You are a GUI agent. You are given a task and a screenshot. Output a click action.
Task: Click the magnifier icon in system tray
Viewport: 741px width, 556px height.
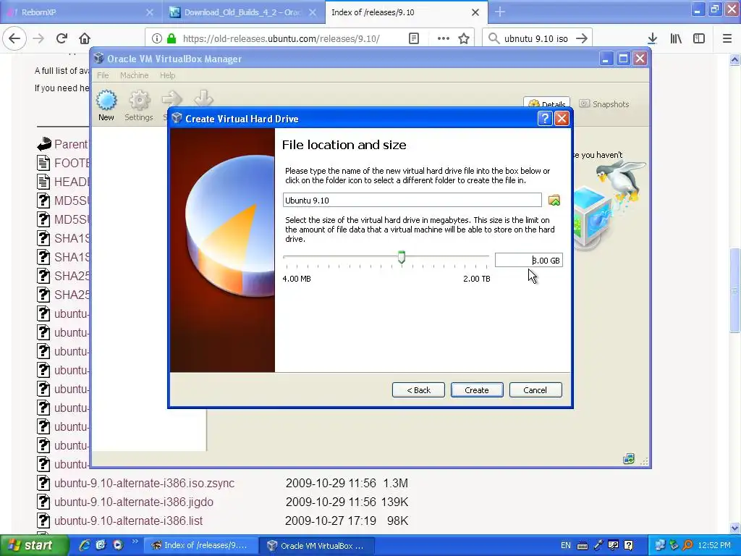tap(688, 545)
